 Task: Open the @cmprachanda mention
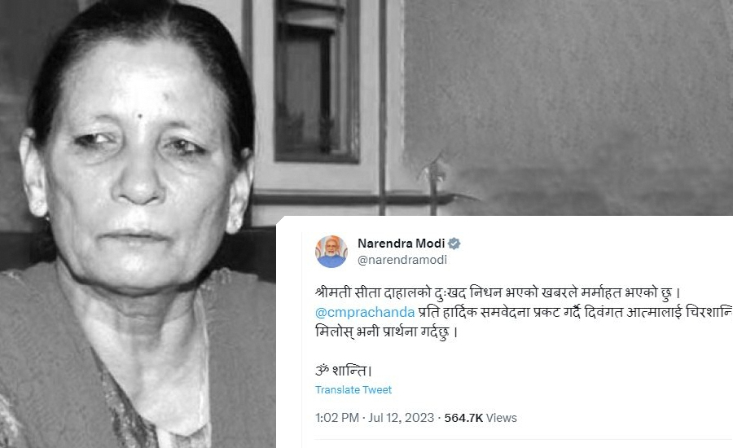coord(365,312)
